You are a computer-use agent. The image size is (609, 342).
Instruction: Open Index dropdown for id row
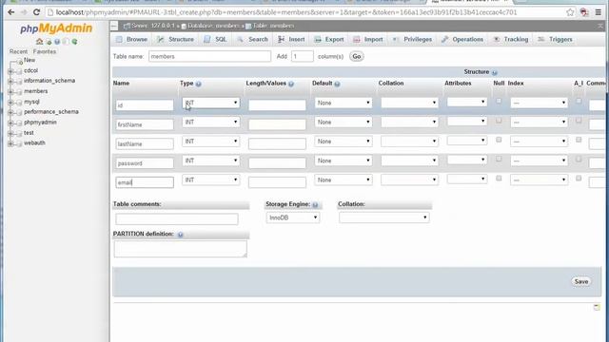tap(539, 103)
